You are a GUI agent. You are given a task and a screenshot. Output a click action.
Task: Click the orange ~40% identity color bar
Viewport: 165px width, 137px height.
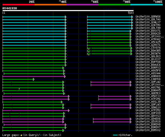coord(51,5)
